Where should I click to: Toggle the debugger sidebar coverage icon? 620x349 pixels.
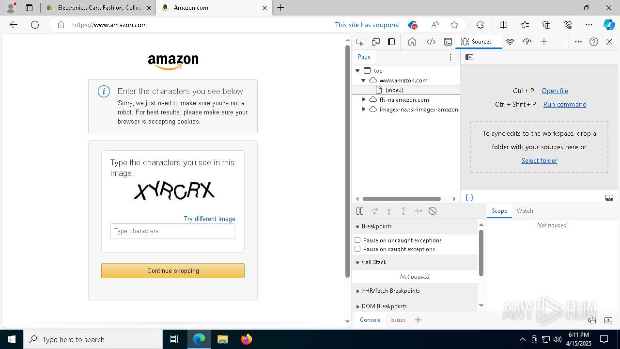click(x=609, y=198)
